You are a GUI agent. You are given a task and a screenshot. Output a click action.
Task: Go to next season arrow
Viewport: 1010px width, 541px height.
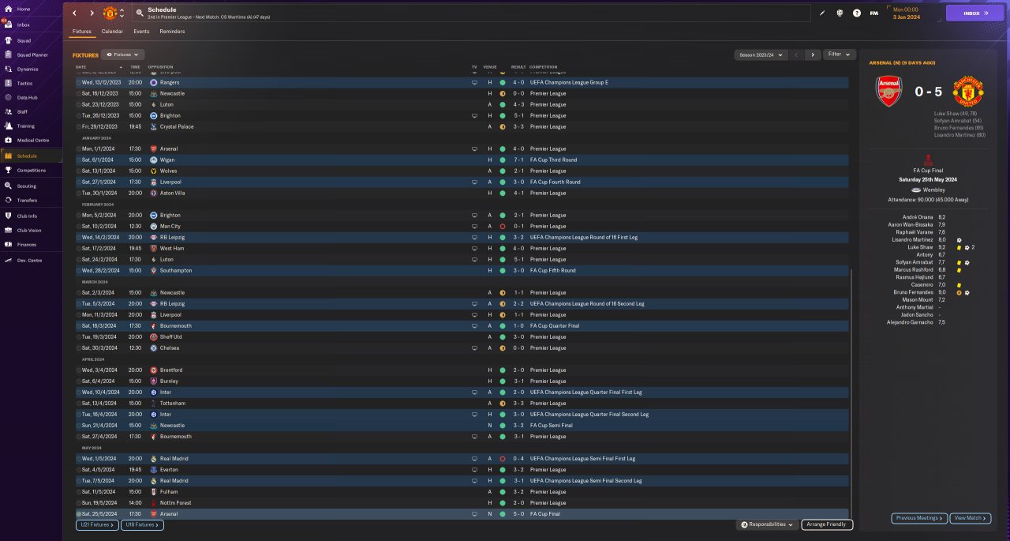point(812,54)
